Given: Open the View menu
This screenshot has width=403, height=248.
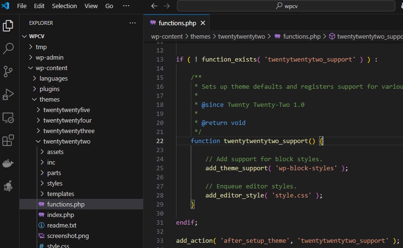Looking at the screenshot, I should click(91, 6).
